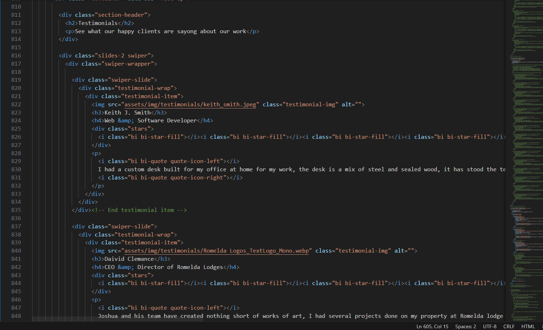
Task: Click line number 822 in the gutter
Action: [16, 105]
